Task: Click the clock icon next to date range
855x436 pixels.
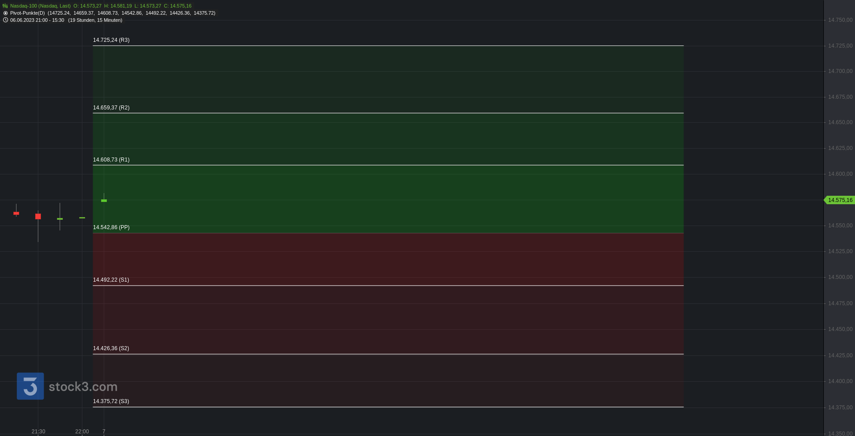Action: click(x=5, y=20)
